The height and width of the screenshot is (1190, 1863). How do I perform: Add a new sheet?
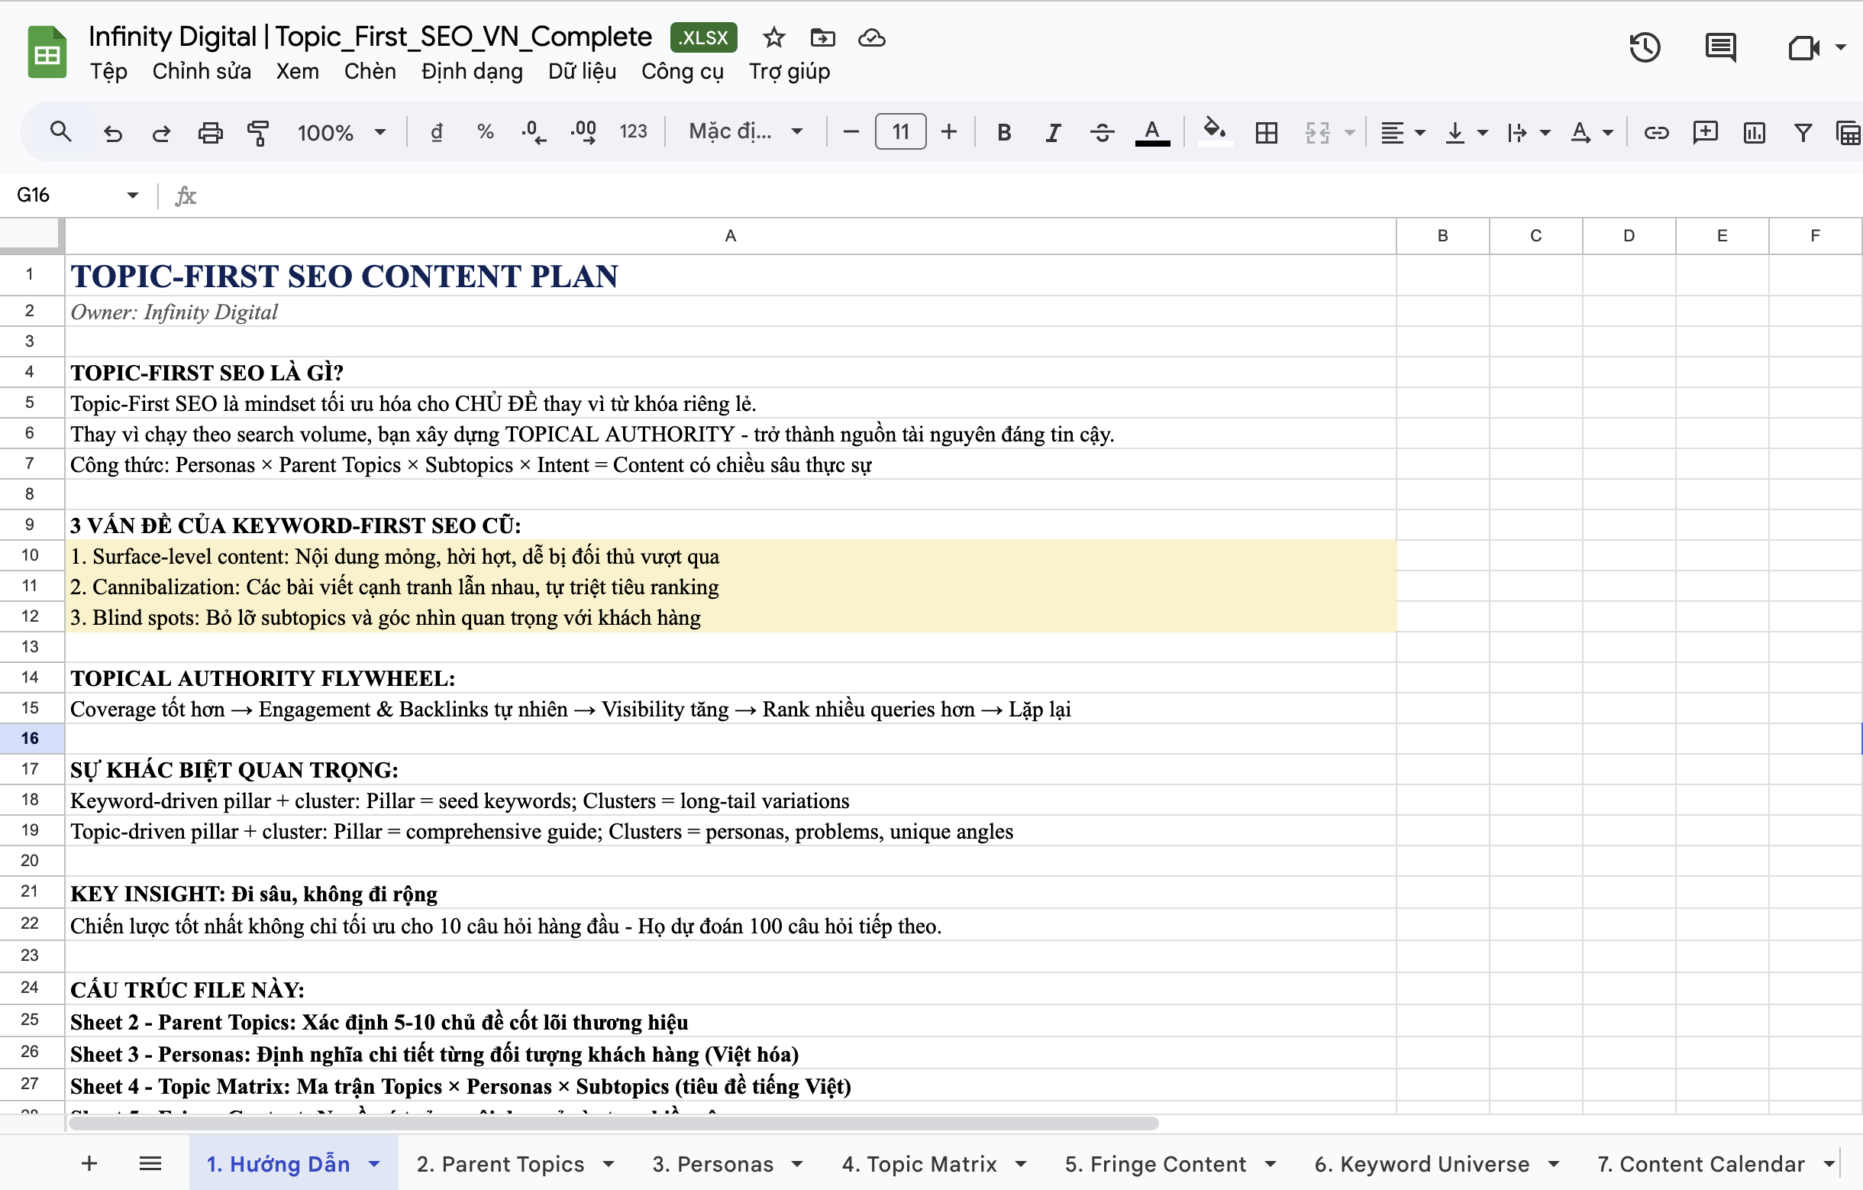(89, 1163)
